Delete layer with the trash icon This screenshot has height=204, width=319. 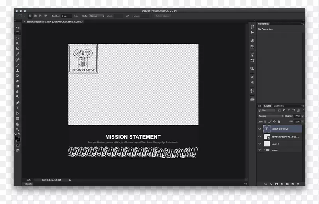click(298, 184)
